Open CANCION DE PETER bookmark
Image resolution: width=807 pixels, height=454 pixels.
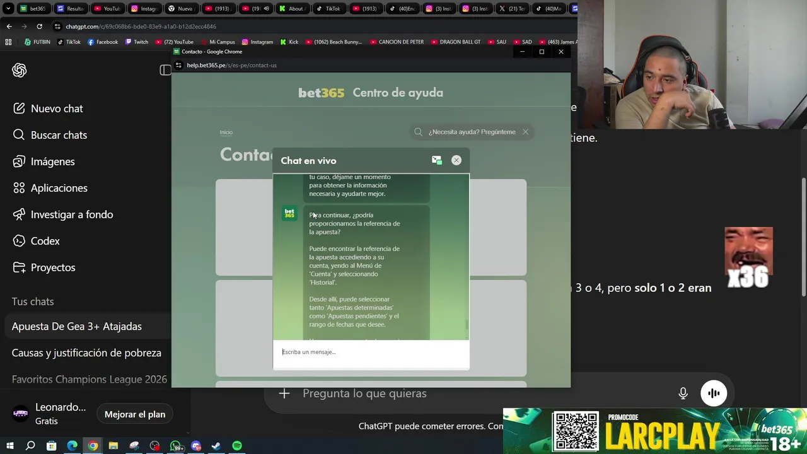point(397,42)
